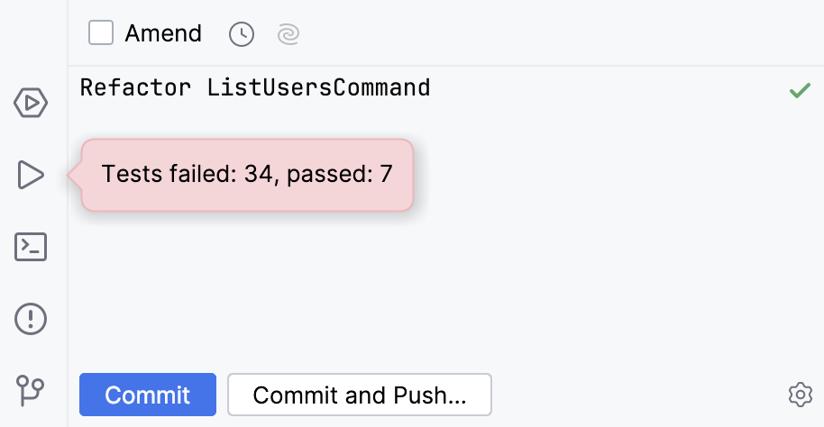
Task: Place cursor in word ListUsersCommand
Action: point(318,88)
